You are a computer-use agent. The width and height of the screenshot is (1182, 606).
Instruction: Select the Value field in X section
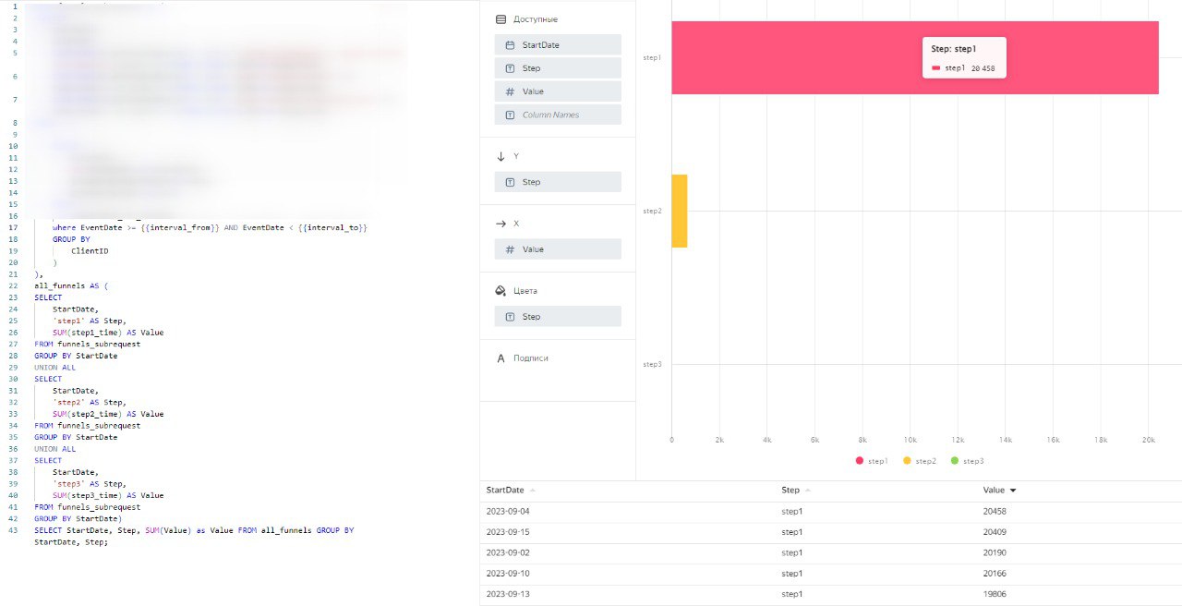558,249
